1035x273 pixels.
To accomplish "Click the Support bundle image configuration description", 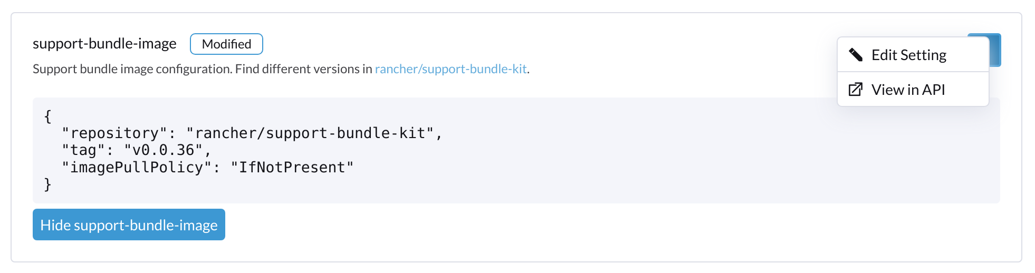I will click(x=132, y=69).
